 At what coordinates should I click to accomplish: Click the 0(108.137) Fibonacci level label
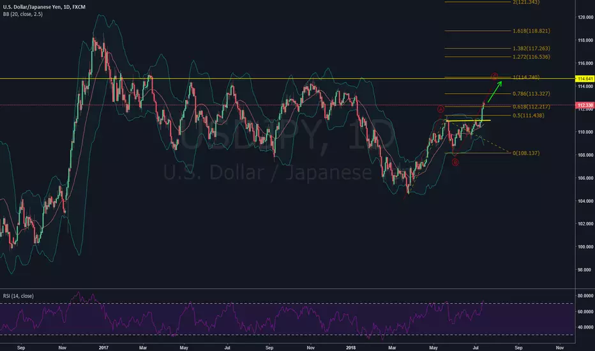[x=526, y=153]
